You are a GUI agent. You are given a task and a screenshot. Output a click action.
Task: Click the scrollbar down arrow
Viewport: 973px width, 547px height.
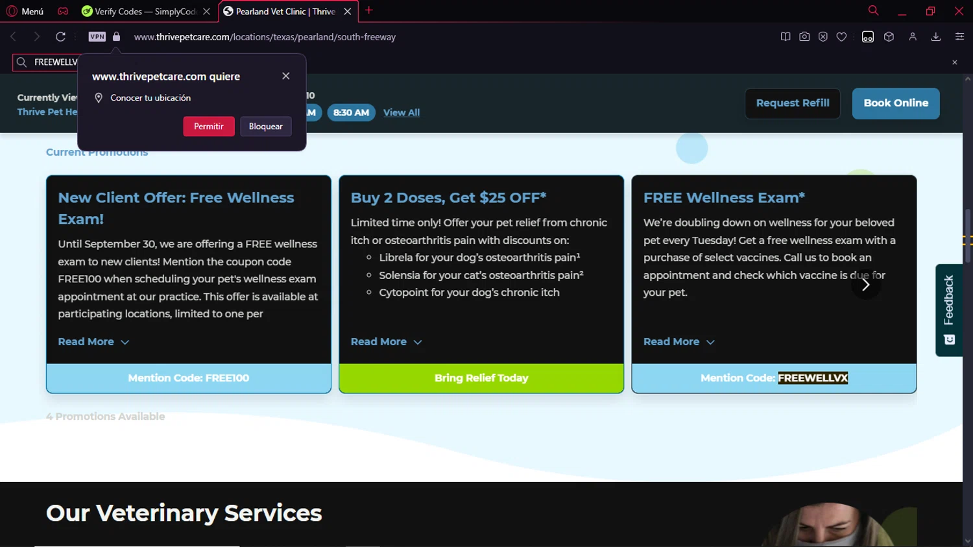(968, 541)
